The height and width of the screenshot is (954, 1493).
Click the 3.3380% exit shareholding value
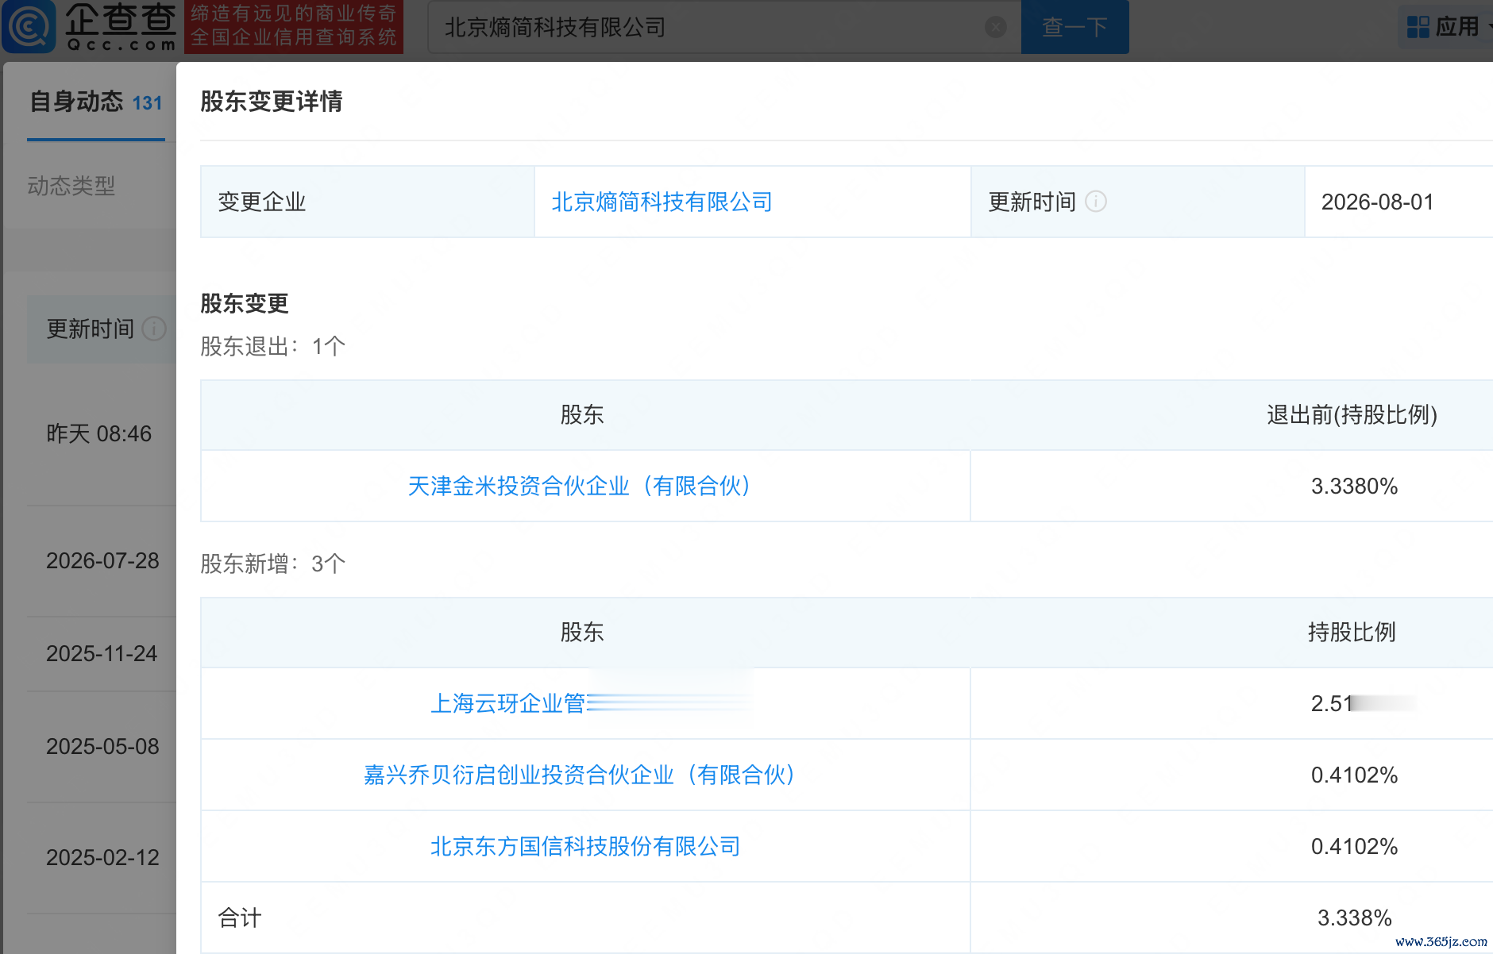tap(1354, 486)
